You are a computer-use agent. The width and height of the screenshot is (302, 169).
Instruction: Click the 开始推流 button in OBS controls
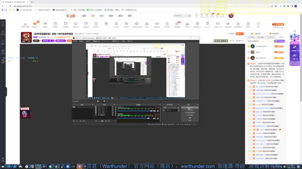coord(190,107)
